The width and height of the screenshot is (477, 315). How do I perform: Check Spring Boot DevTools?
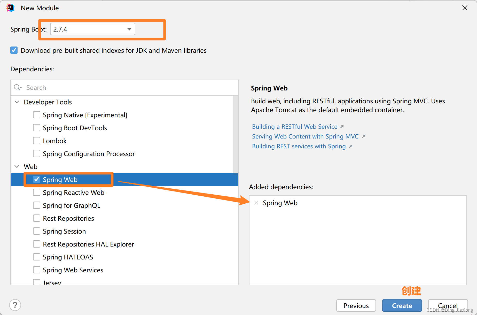tap(37, 128)
